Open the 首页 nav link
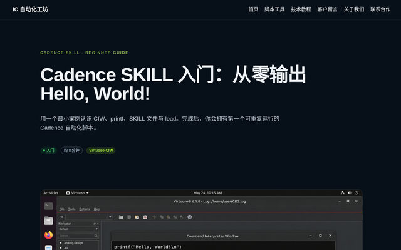 coord(253,9)
